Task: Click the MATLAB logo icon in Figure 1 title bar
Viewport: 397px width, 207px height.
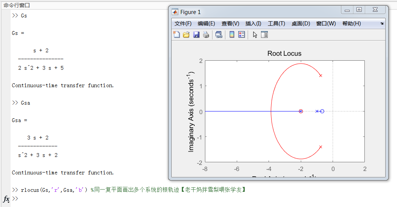Action: [x=175, y=12]
